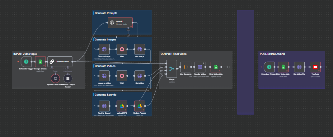Select the Upload MP3 Google Drive node

(122, 106)
